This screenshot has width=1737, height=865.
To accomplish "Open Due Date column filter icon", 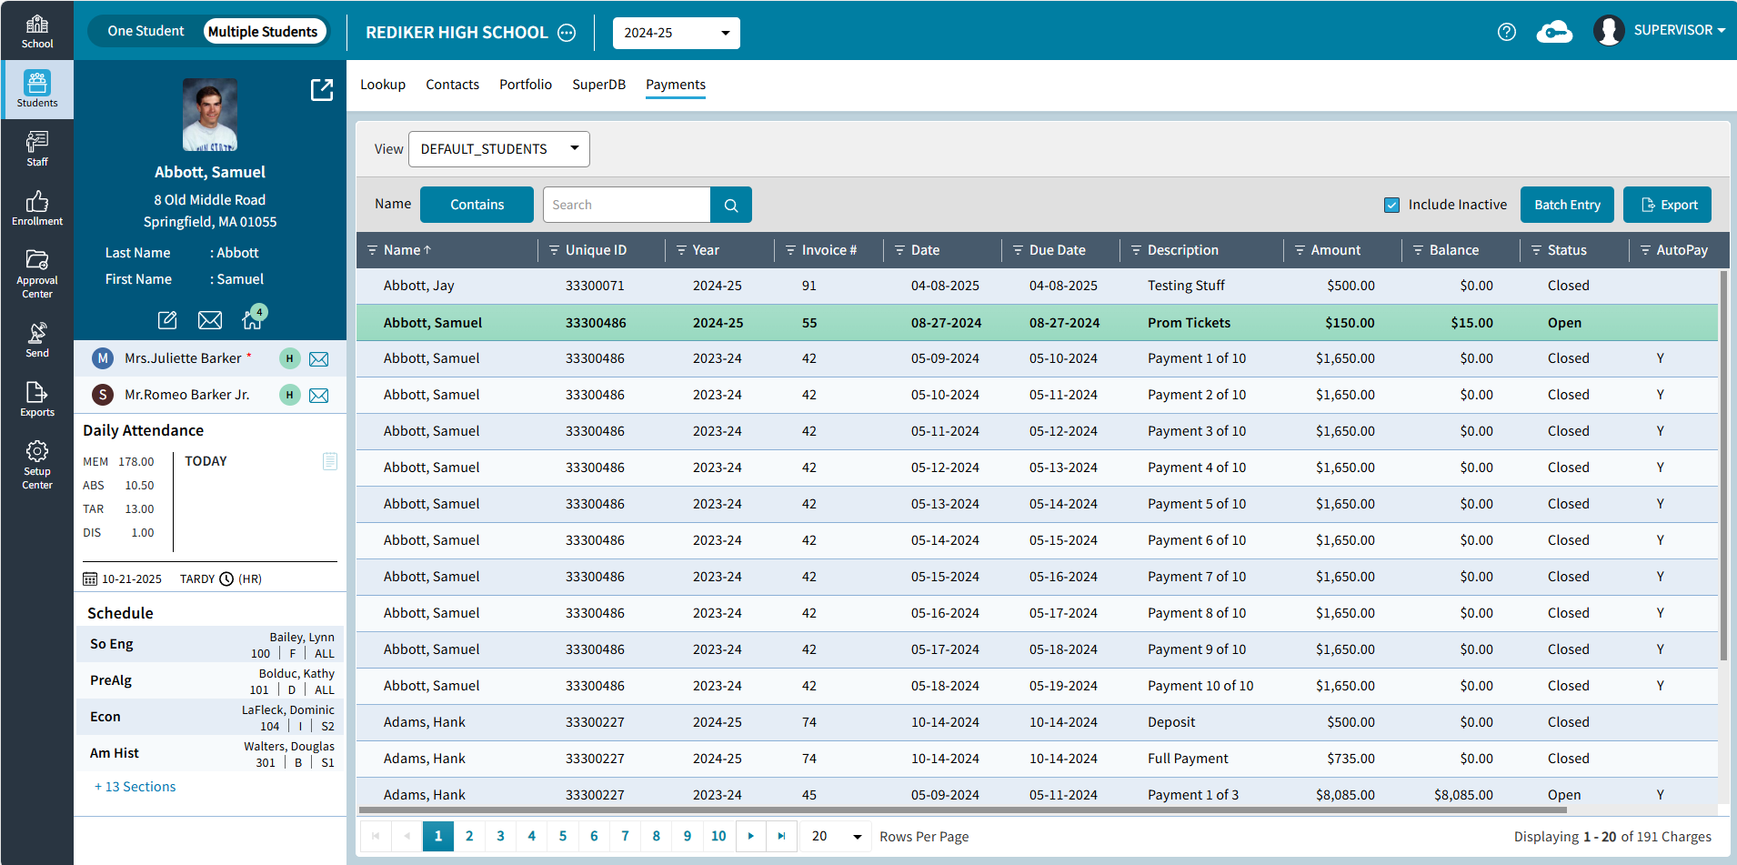I will pos(1018,250).
